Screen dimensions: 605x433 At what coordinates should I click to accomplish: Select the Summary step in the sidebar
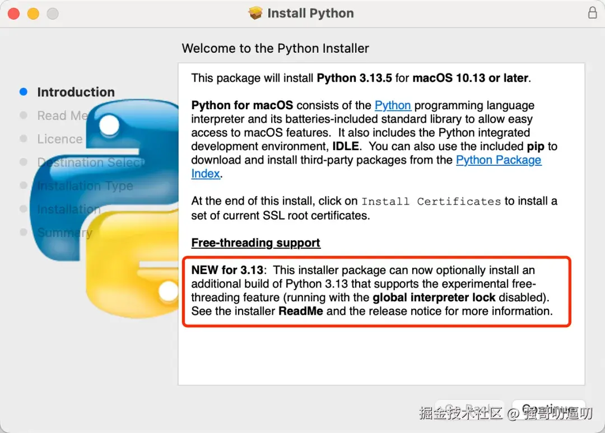pyautogui.click(x=64, y=232)
